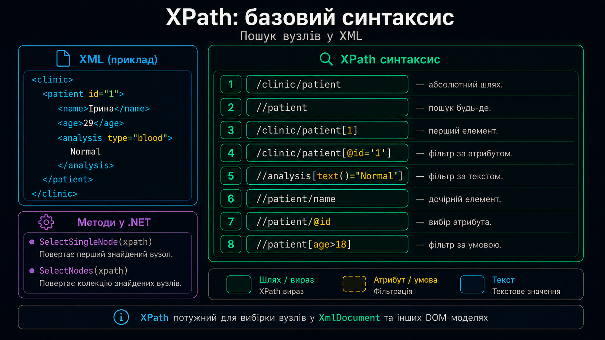The image size is (605, 340).
Task: Click the closing </analysis> tag
Action: pyautogui.click(x=86, y=165)
